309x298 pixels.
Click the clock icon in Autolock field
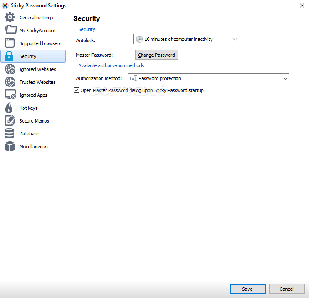[x=139, y=39]
